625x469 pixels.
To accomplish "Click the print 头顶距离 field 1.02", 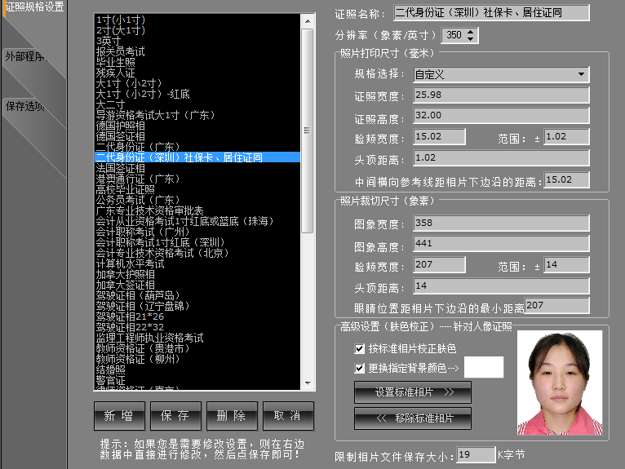I will click(501, 158).
